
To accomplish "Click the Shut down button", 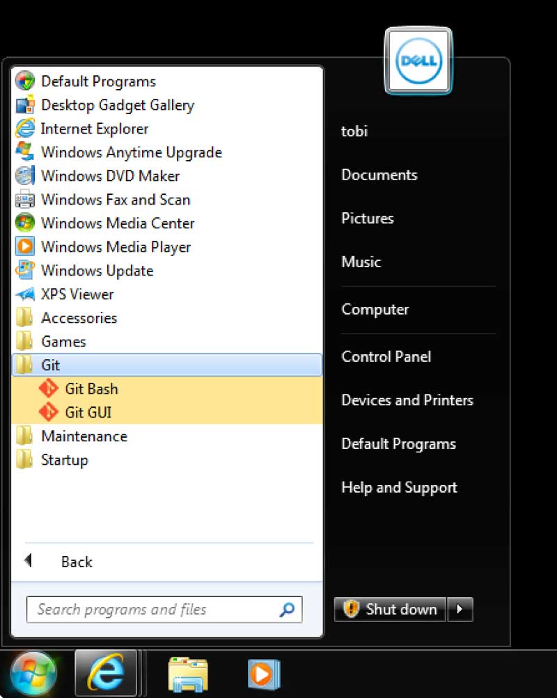I will tap(391, 610).
